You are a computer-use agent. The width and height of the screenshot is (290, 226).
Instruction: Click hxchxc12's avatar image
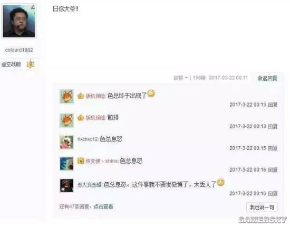(66, 142)
